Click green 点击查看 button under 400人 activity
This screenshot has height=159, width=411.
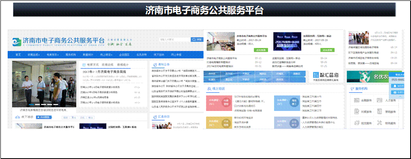click(327, 50)
